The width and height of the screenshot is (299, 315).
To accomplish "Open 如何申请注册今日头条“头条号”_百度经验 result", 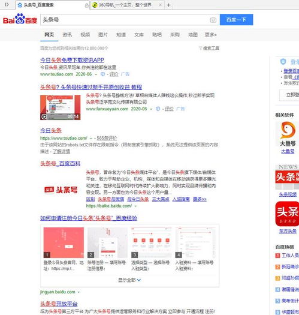I will coord(89,218).
